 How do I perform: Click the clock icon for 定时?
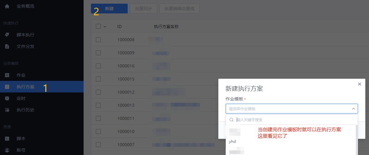click(7, 98)
